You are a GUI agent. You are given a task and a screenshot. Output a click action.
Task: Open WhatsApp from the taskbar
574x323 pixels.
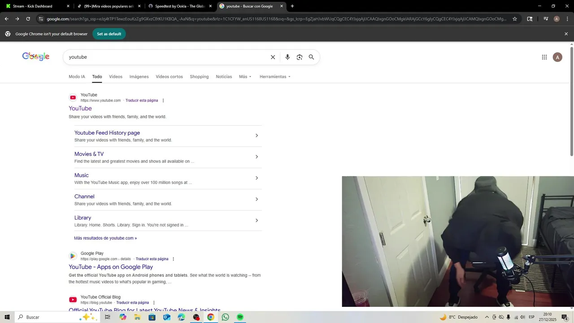coord(225,317)
